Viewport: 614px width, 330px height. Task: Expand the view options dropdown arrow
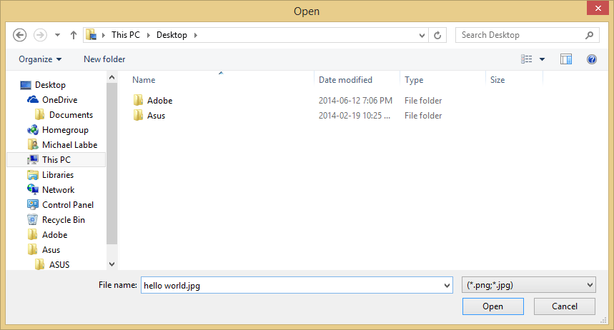(543, 59)
